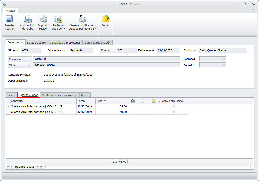Viewport: 259px width, 181px height.
Task: Go to last record in navigator
Action: pos(41,167)
